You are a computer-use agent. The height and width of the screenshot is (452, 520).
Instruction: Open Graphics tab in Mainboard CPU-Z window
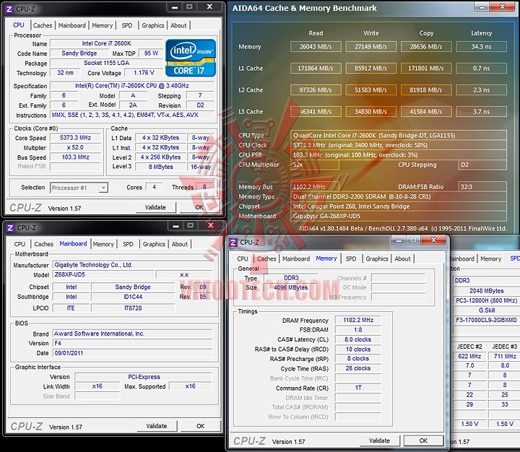coord(154,244)
